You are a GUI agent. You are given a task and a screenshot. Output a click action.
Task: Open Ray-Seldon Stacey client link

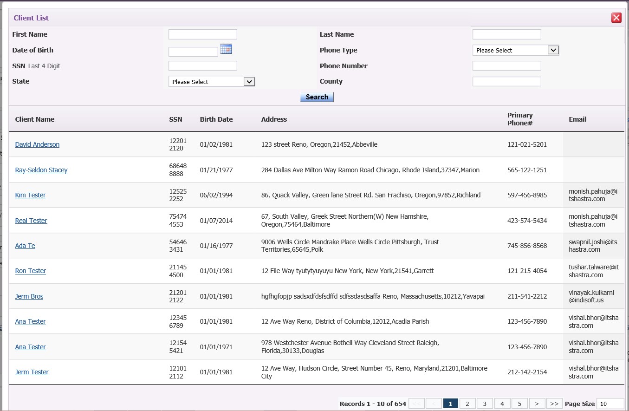(x=41, y=170)
